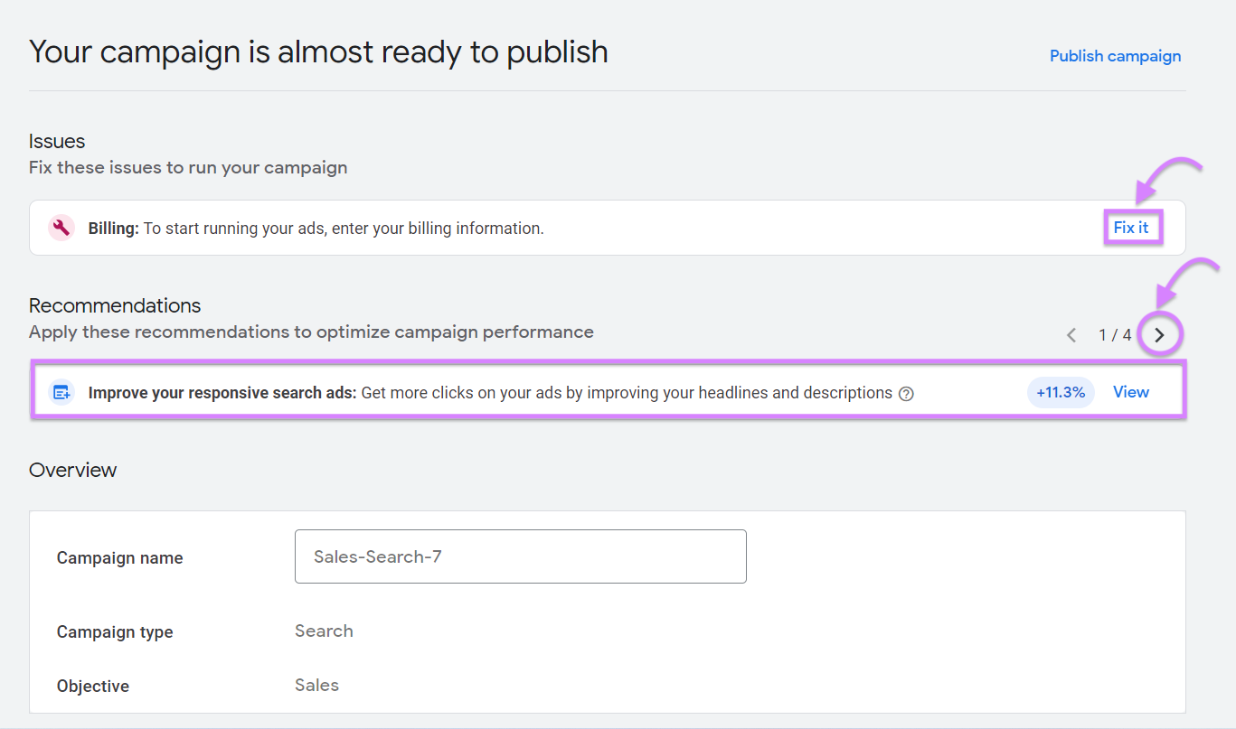
Task: Click the +11.3% performance uplift badge
Action: (x=1060, y=392)
